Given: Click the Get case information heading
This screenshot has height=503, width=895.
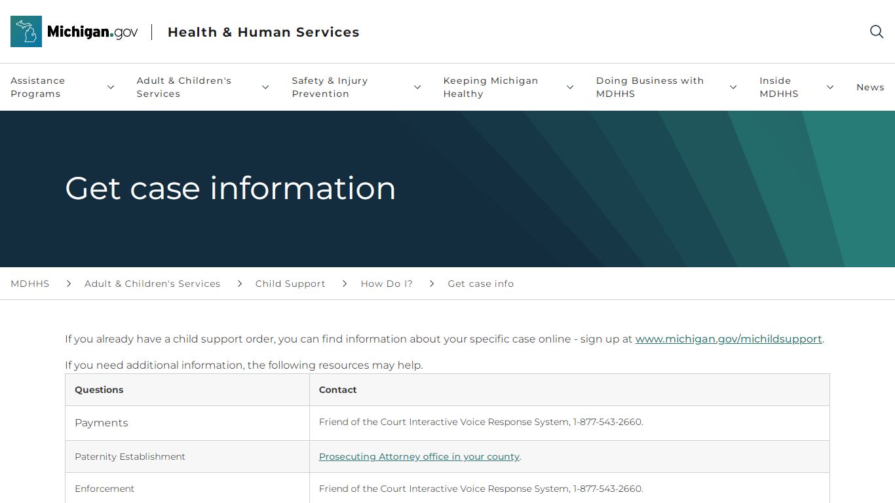Looking at the screenshot, I should pyautogui.click(x=231, y=189).
